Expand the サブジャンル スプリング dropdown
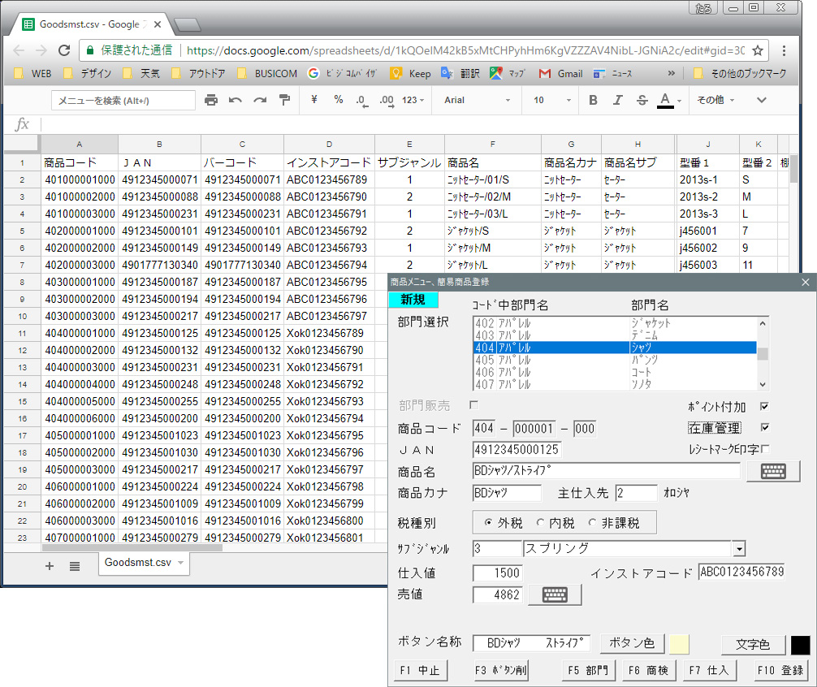 739,549
